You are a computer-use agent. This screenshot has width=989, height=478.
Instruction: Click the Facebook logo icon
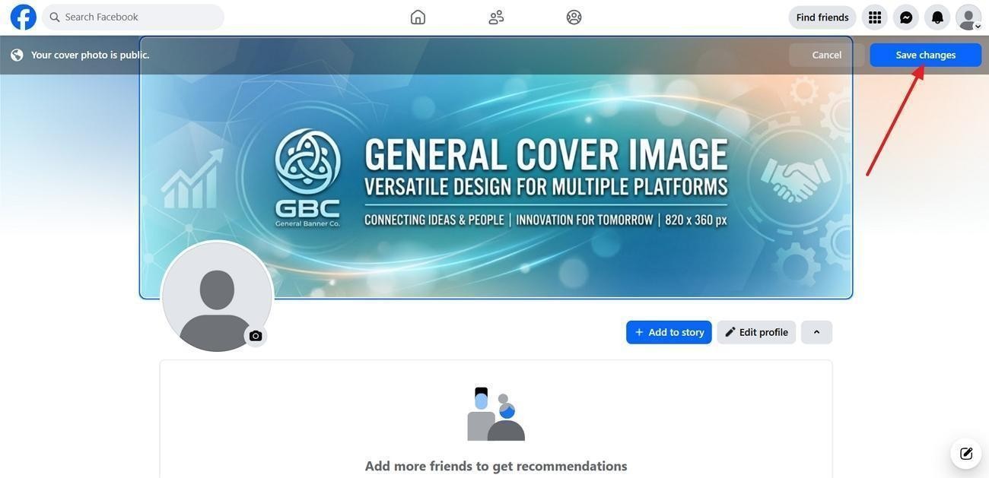point(24,17)
